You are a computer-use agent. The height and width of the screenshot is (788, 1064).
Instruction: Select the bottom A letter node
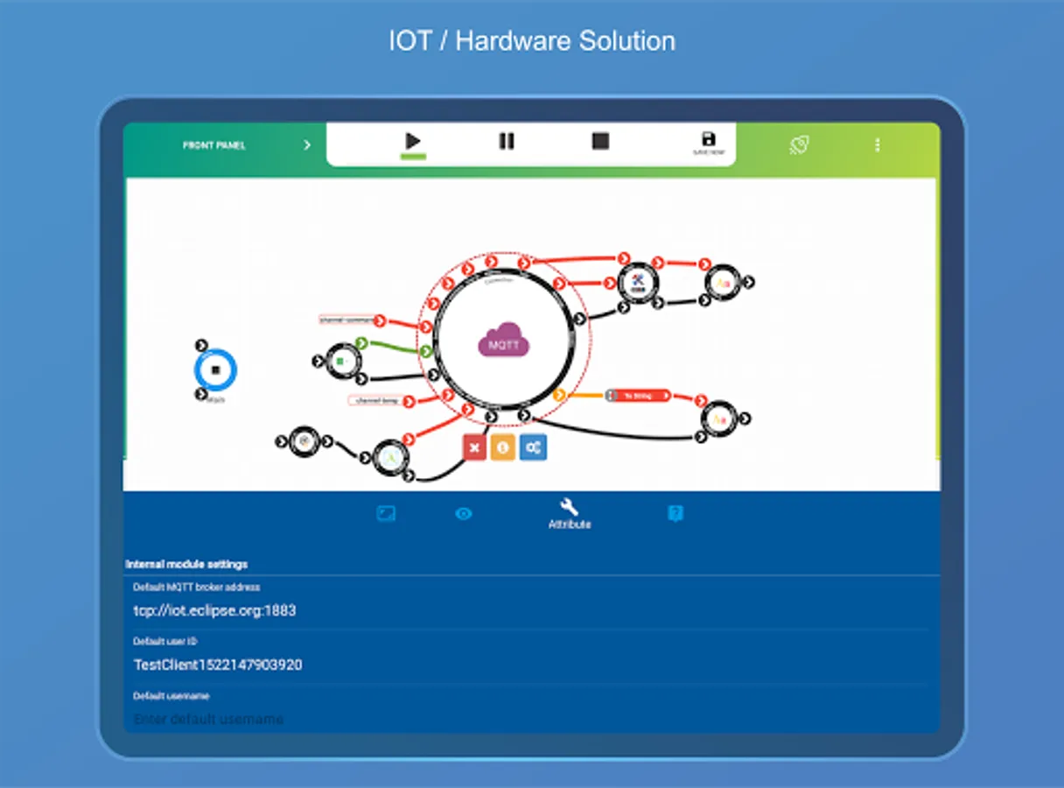point(390,458)
